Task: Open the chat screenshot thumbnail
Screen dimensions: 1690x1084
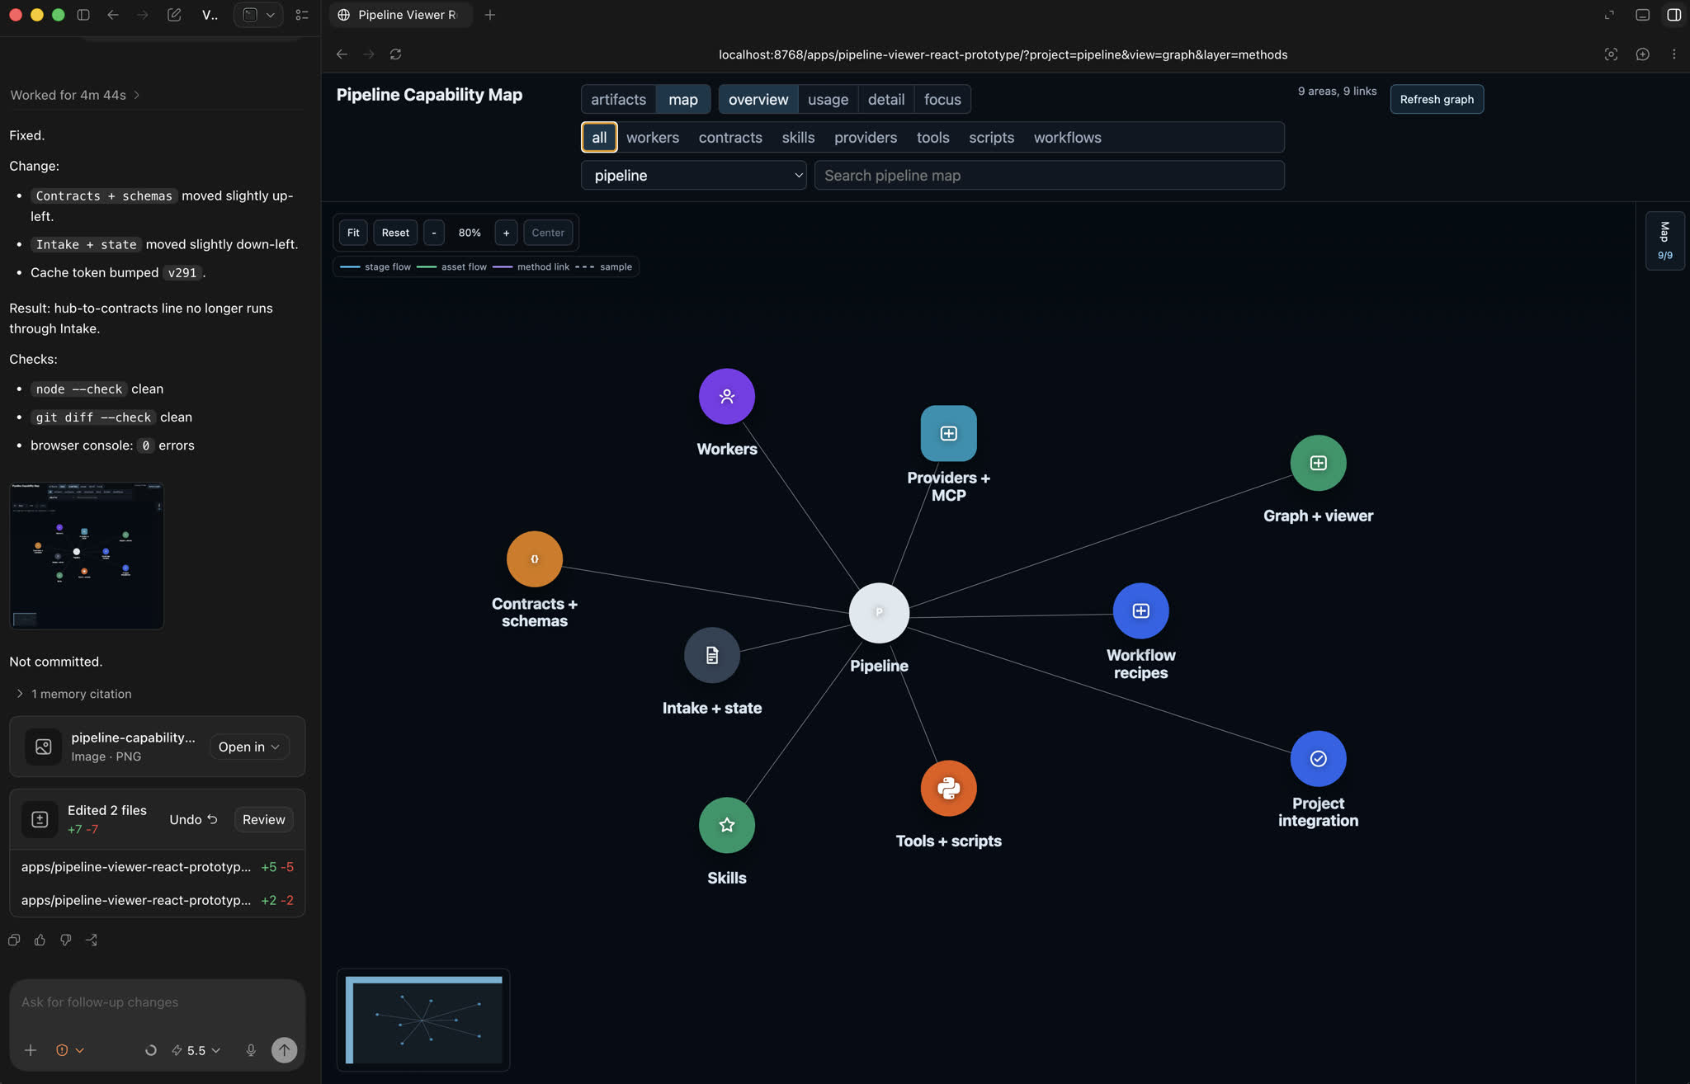Action: click(87, 555)
